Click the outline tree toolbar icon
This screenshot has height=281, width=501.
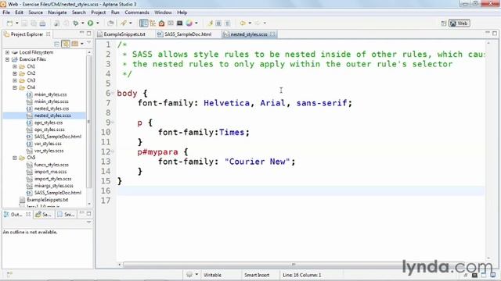tap(153, 23)
